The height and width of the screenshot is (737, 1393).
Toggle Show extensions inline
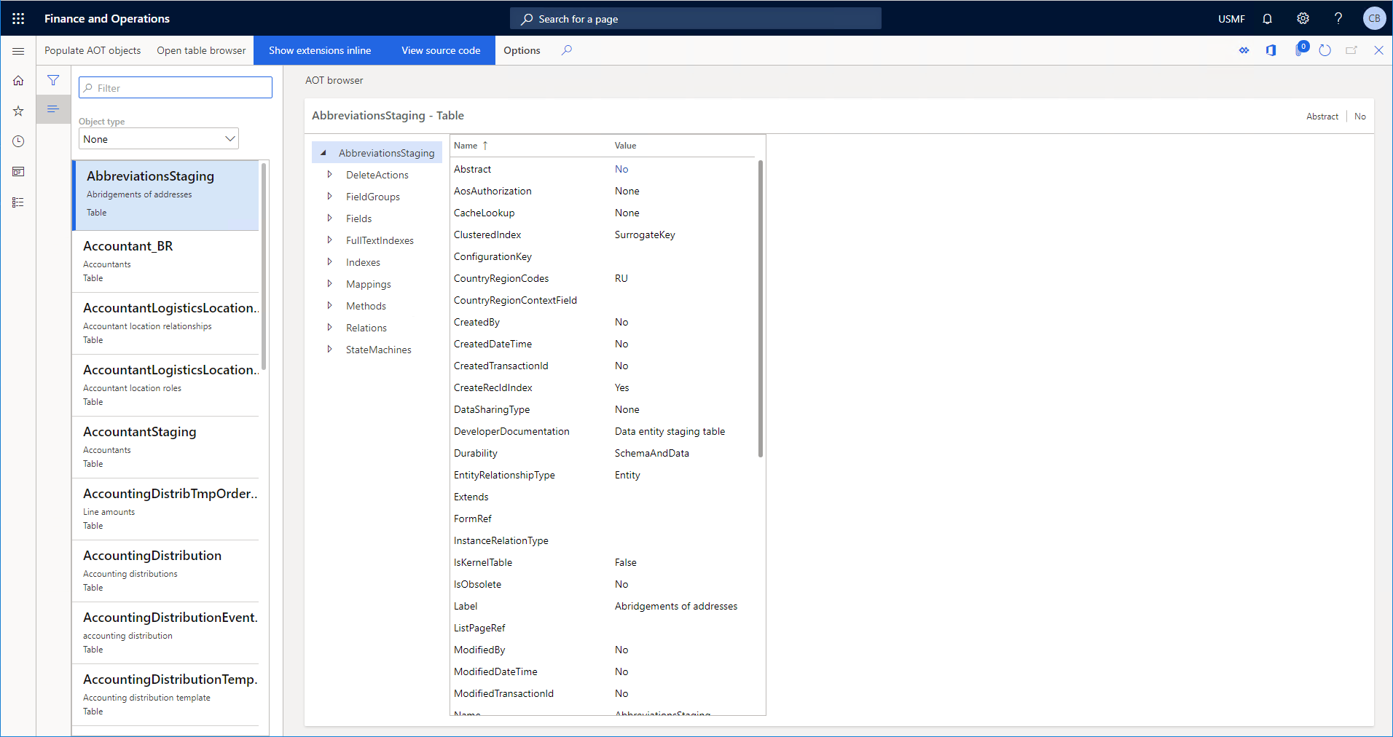[x=320, y=50]
